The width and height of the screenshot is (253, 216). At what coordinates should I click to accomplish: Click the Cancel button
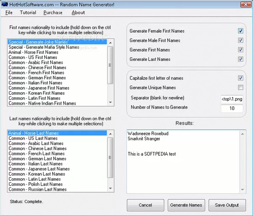pyautogui.click(x=145, y=205)
